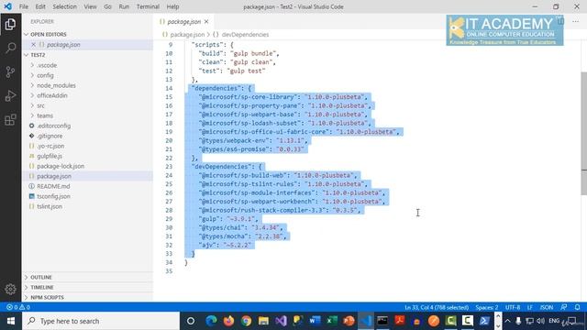The width and height of the screenshot is (587, 330).
Task: Open PowerShell from taskbar
Action: point(484,321)
